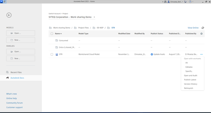This screenshot has height=113, width=211.
Task: Click the Project Files breadcrumb folder icon
Action: tap(75, 28)
